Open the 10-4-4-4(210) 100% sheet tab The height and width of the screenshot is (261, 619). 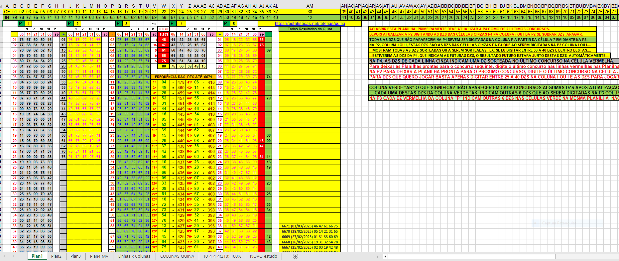click(x=222, y=256)
